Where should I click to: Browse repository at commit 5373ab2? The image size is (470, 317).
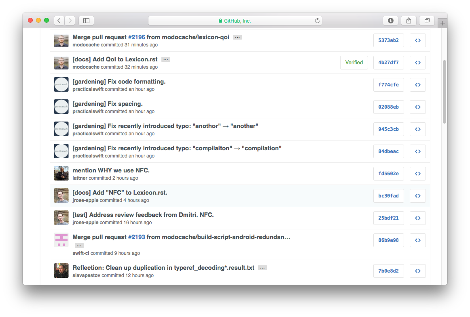[x=418, y=40]
